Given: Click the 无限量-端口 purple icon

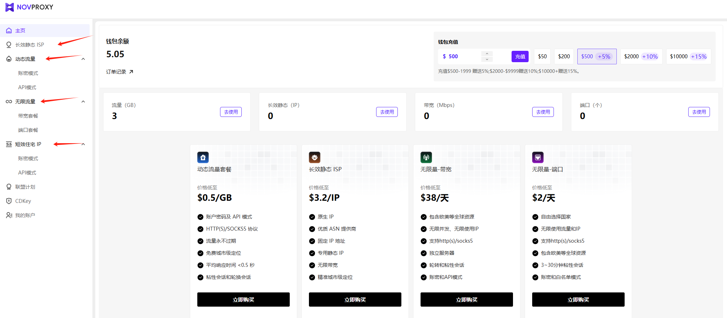Looking at the screenshot, I should point(538,157).
